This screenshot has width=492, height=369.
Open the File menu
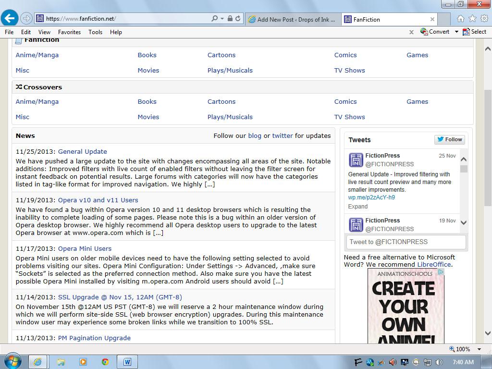coord(9,32)
